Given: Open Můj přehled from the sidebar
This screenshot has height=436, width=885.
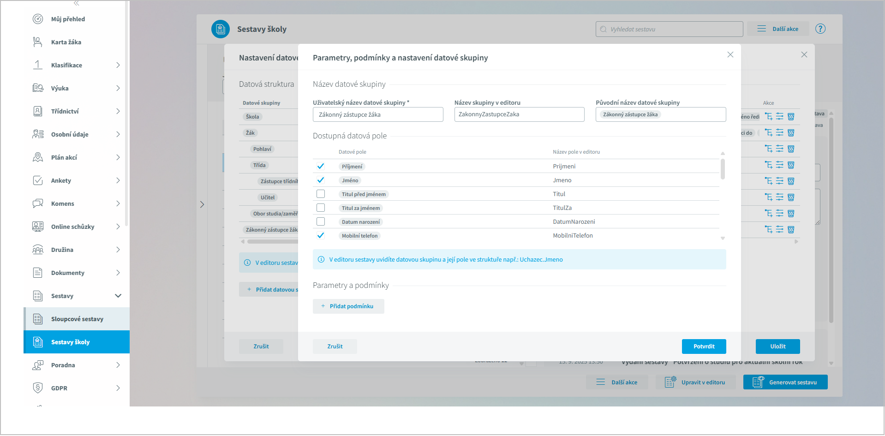Looking at the screenshot, I should coord(68,19).
